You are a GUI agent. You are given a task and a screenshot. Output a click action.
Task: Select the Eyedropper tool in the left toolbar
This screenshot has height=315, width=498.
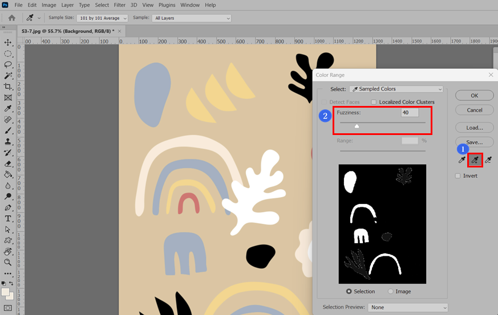tap(8, 108)
